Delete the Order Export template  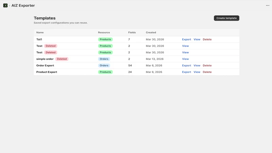(x=207, y=65)
